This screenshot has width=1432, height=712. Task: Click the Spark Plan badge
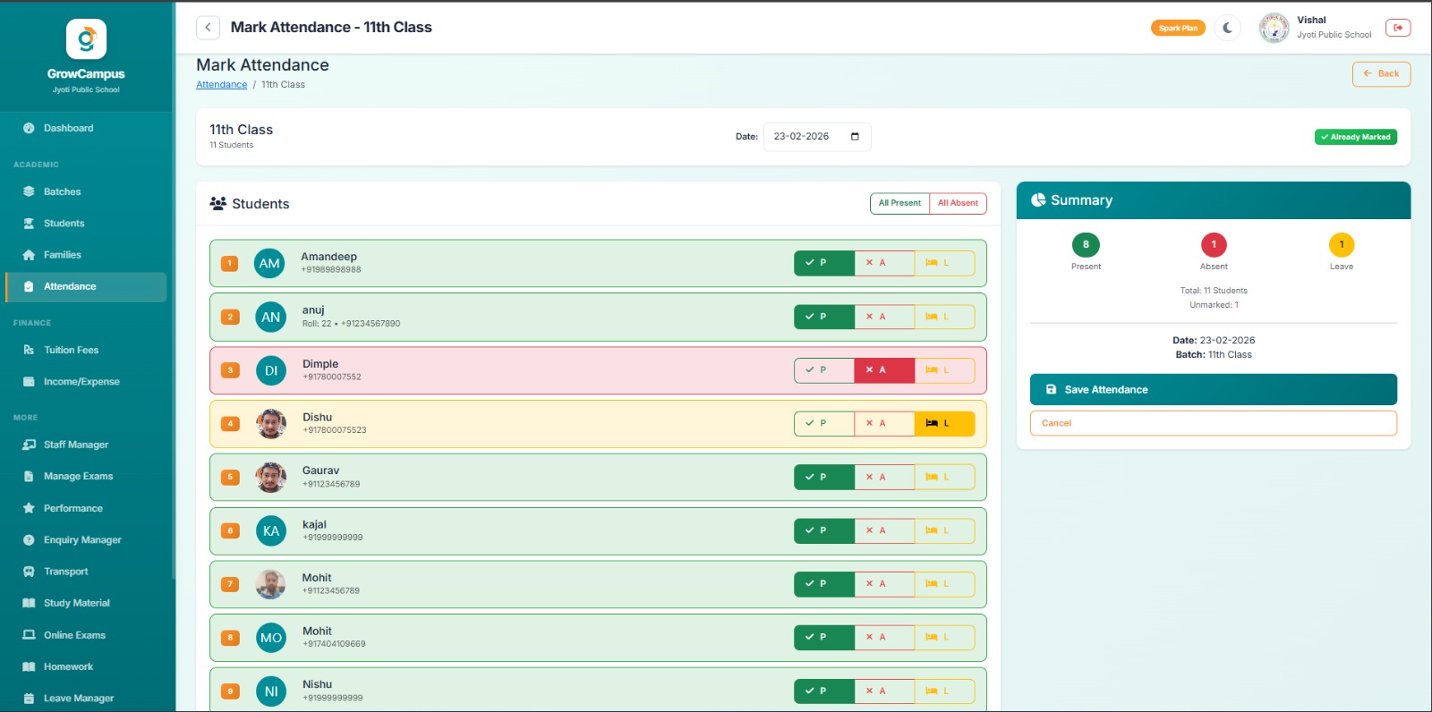(x=1178, y=28)
